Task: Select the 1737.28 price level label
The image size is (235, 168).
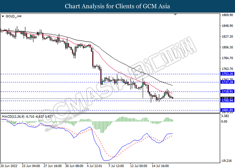Action: pos(227,82)
